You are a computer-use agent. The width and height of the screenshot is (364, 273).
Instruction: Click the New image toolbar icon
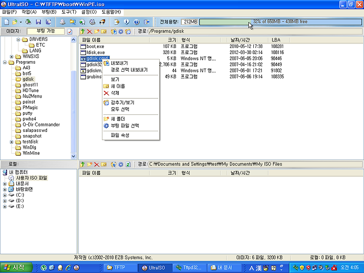(7, 22)
